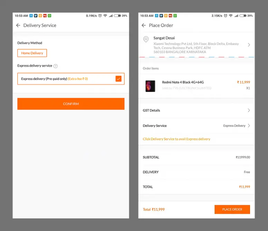Tap SUBTOTAL amount ₹11999.00
Viewport: 268px width, 231px height.
click(x=243, y=157)
